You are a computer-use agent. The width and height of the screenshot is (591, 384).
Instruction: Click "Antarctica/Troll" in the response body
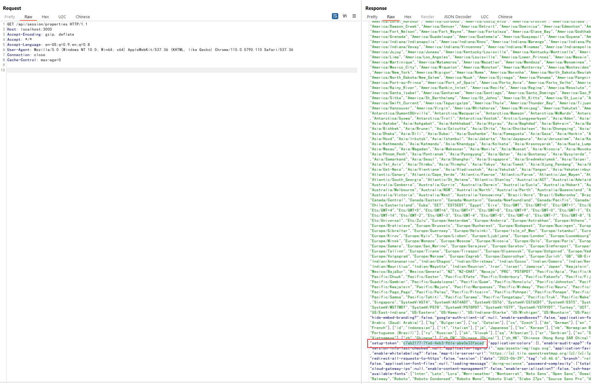coord(436,118)
